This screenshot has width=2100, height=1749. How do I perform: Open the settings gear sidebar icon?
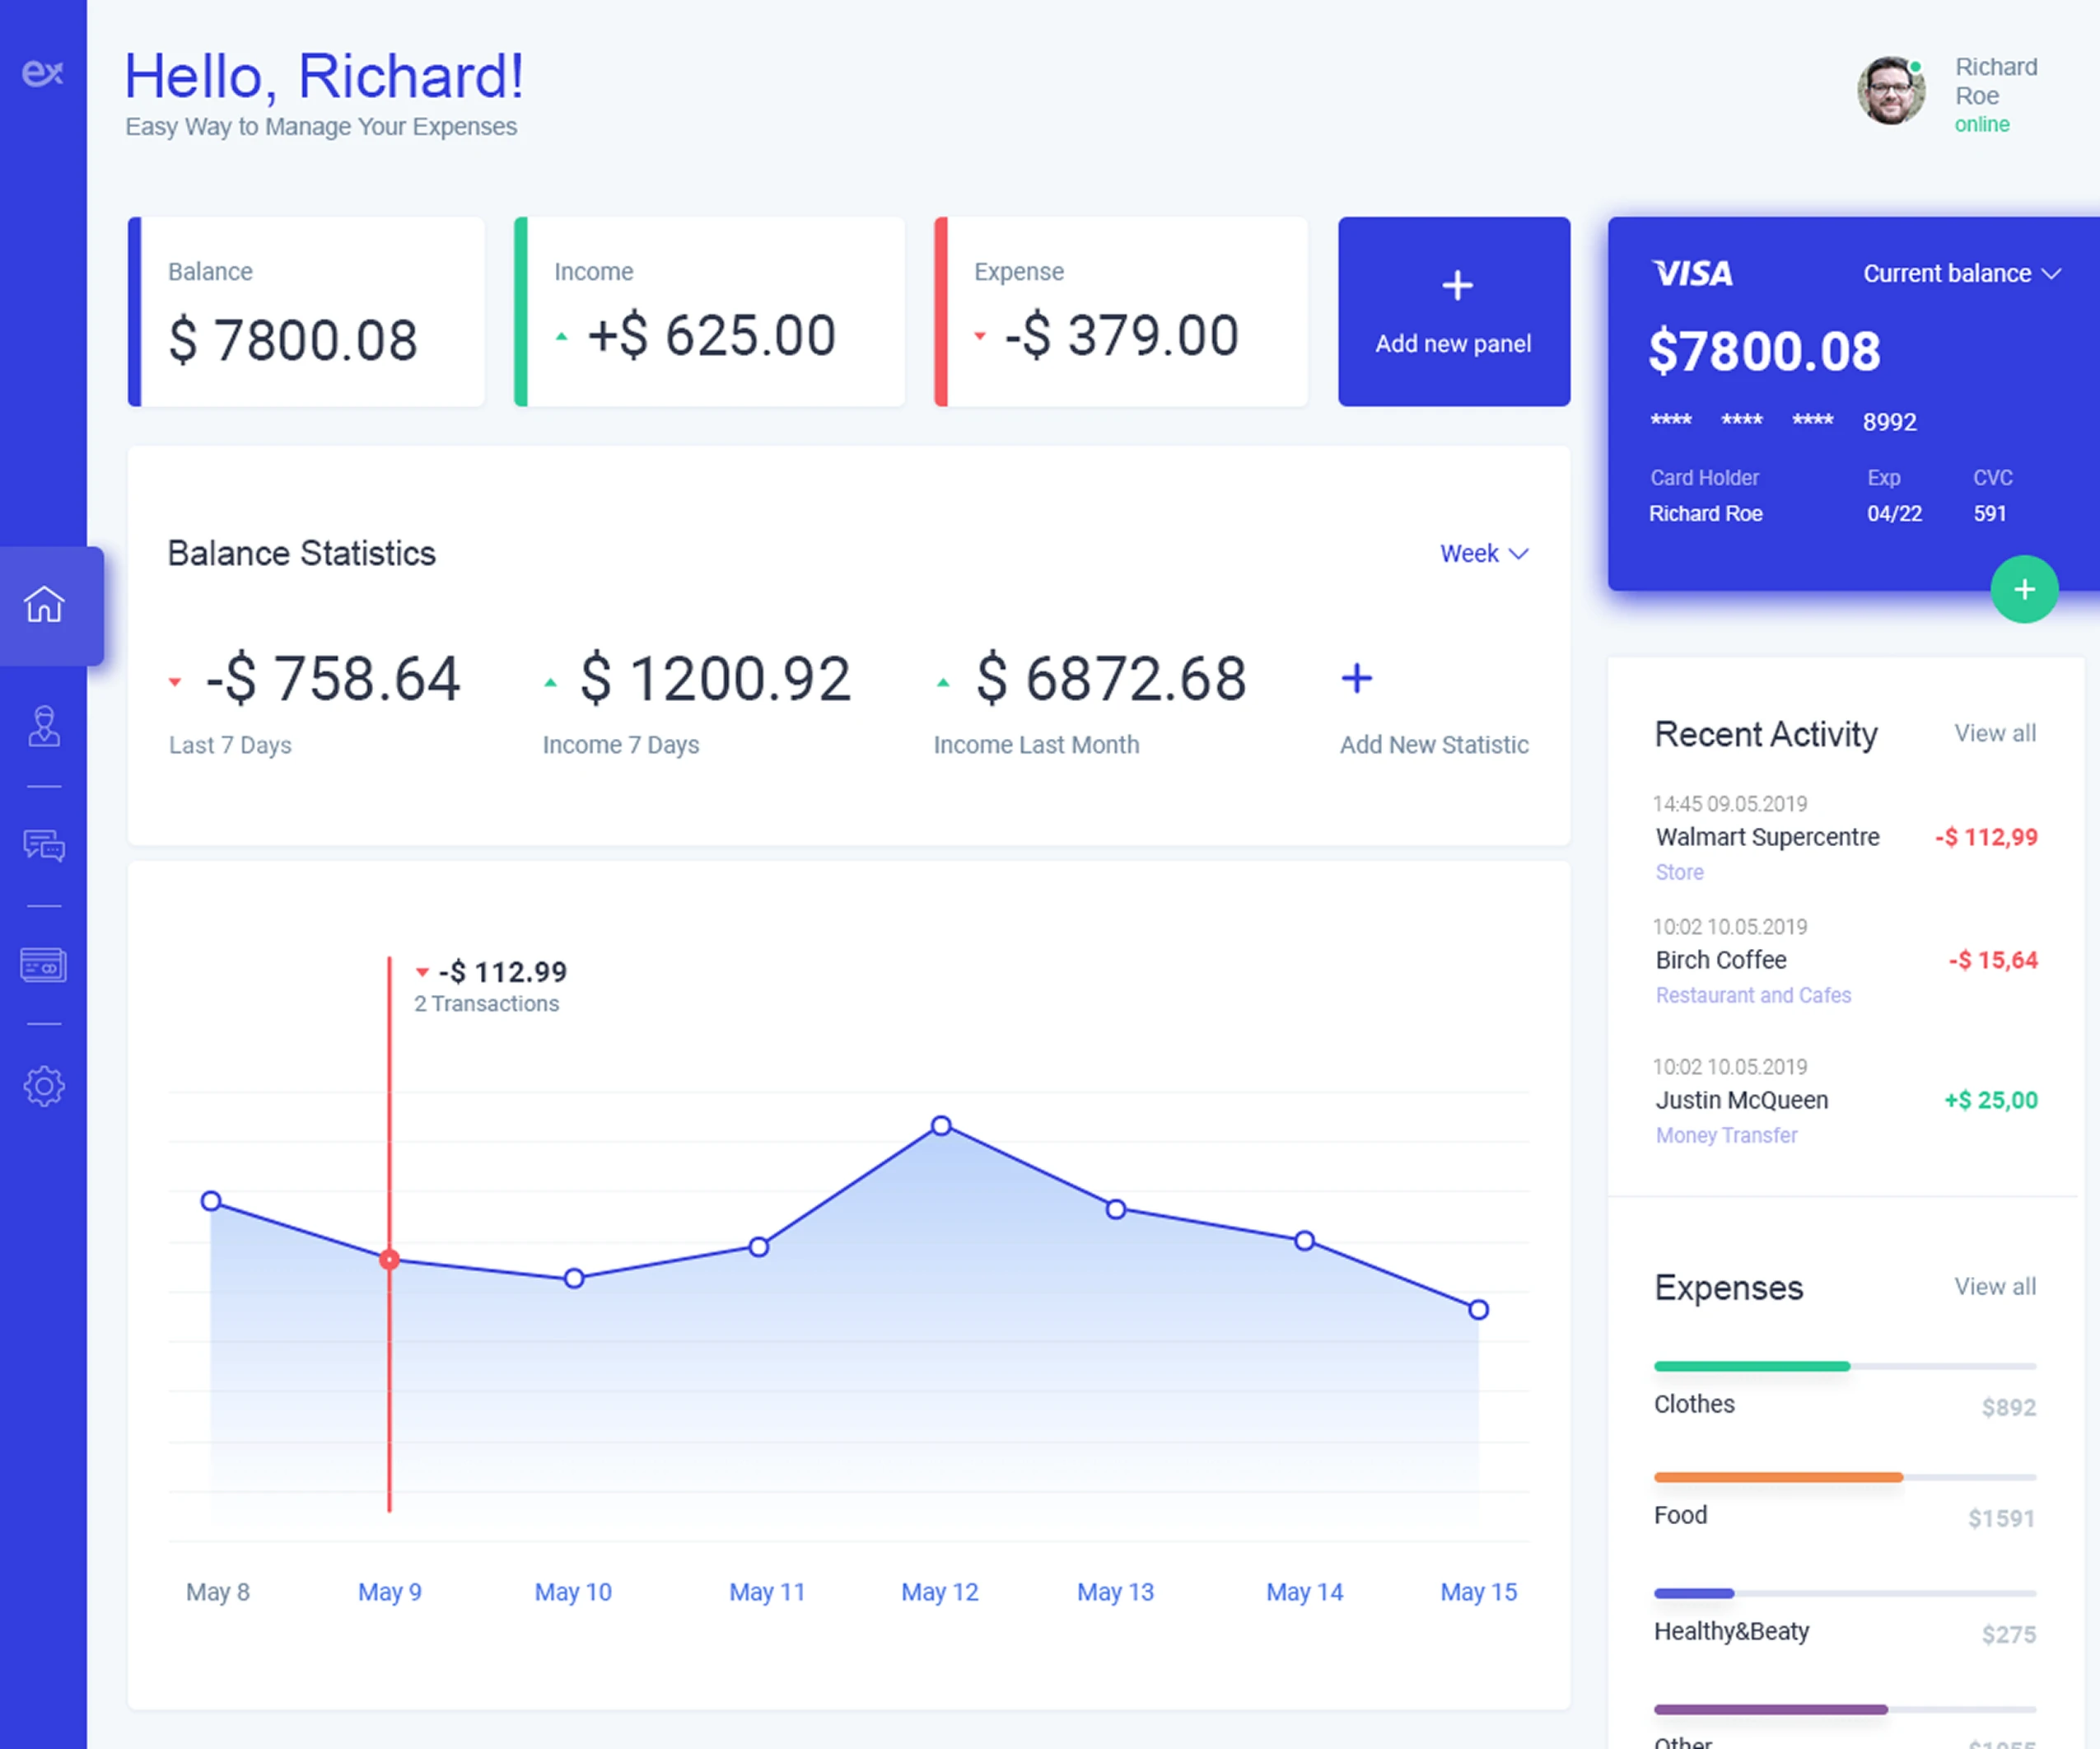pos(44,1086)
